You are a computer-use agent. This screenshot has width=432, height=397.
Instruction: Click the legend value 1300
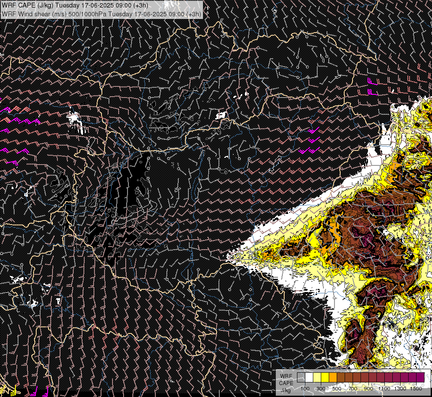tap(400, 389)
